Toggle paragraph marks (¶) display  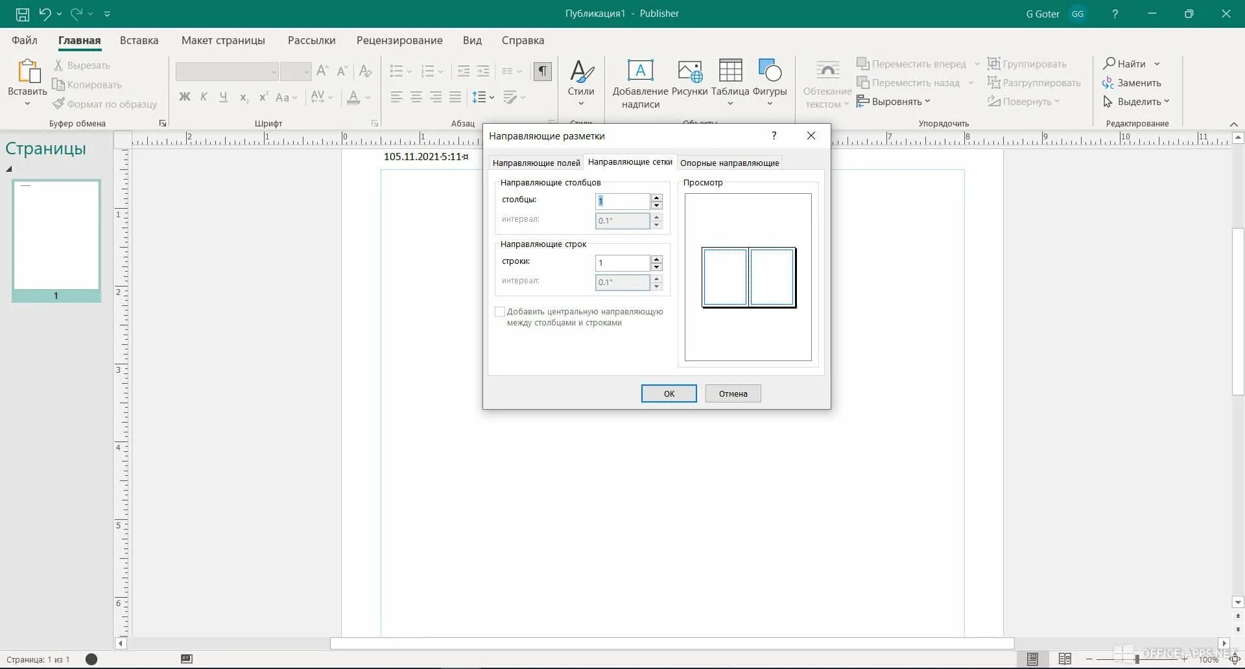pyautogui.click(x=542, y=71)
